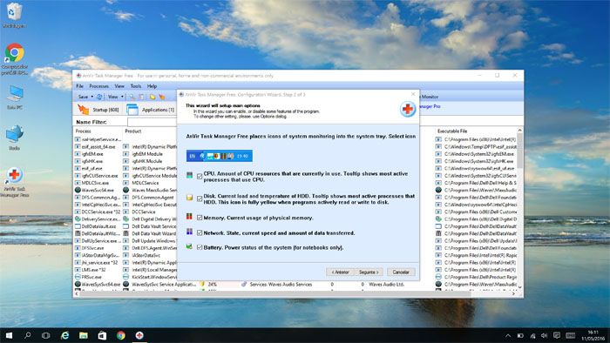This screenshot has width=610, height=343.
Task: Click the taskbar search magnifier icon
Action: pyautogui.click(x=28, y=335)
